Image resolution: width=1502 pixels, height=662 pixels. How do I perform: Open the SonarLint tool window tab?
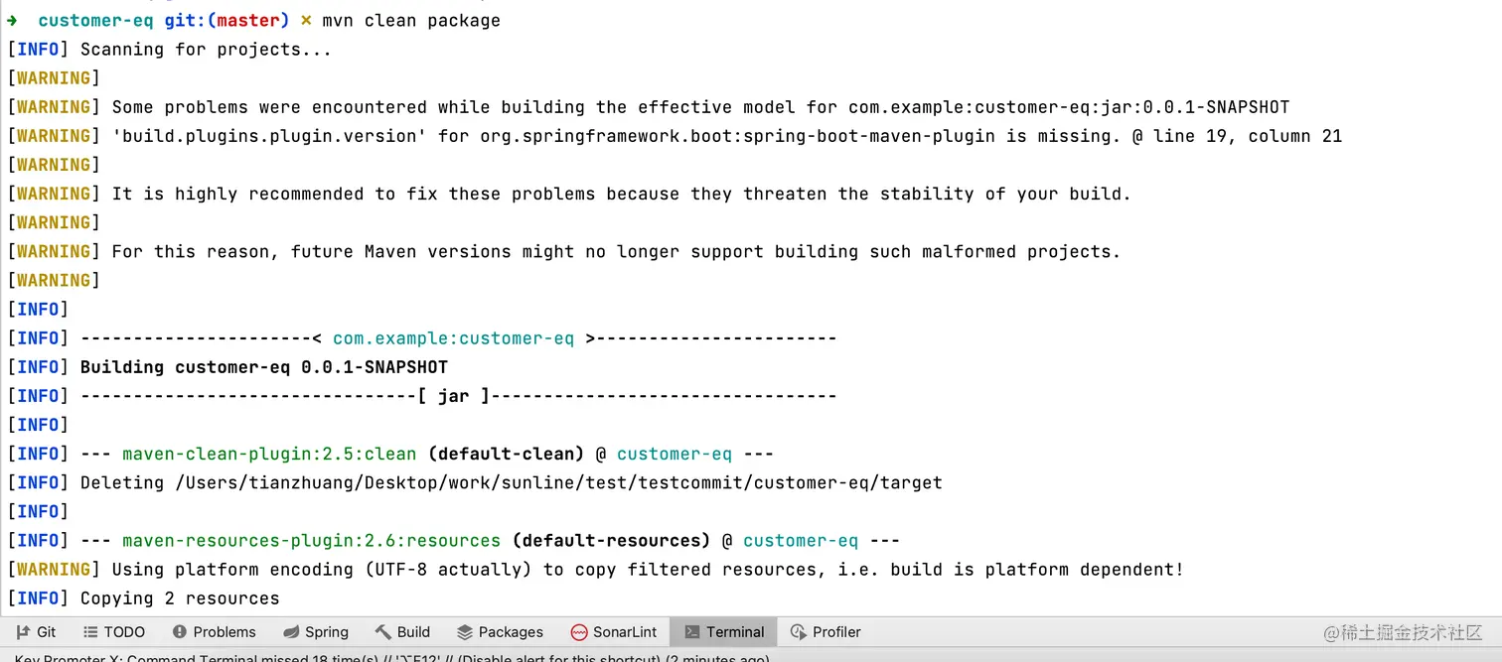tap(614, 632)
